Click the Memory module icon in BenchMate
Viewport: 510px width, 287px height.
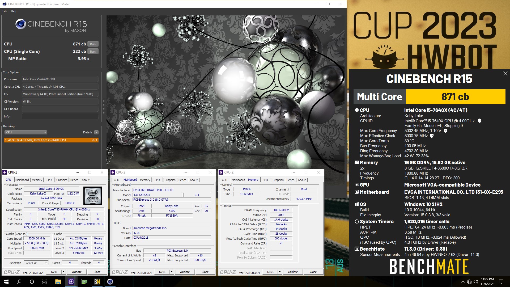click(357, 162)
